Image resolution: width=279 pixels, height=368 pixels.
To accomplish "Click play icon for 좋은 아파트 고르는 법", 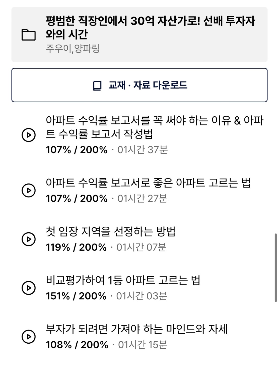I will click(x=28, y=190).
